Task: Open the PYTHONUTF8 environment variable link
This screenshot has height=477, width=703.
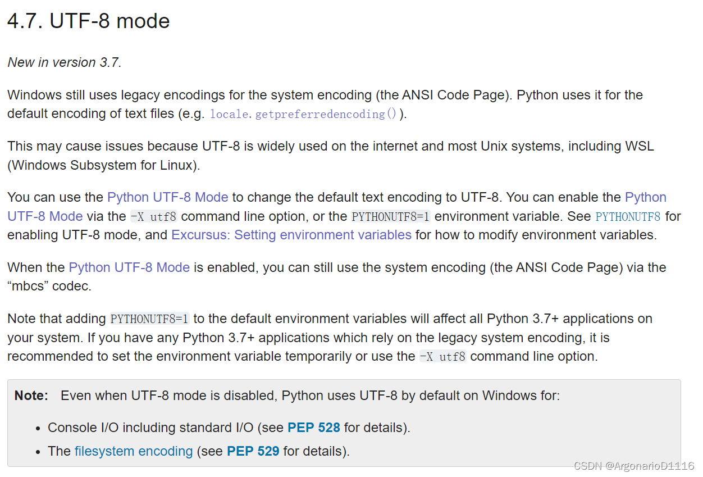Action: pyautogui.click(x=628, y=216)
